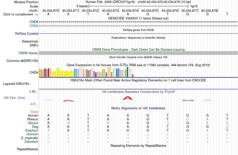Viewport: 238px width, 155px height.
Task: Click the '100 Vert. Cons' label
Action: pos(14,98)
